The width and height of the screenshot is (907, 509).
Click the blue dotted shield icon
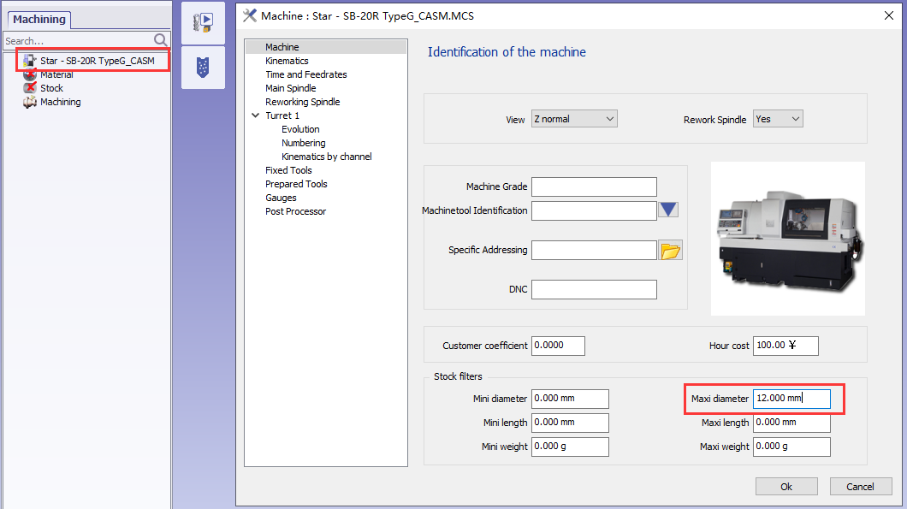click(x=204, y=68)
